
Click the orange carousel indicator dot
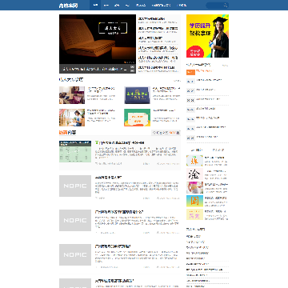(125, 62)
